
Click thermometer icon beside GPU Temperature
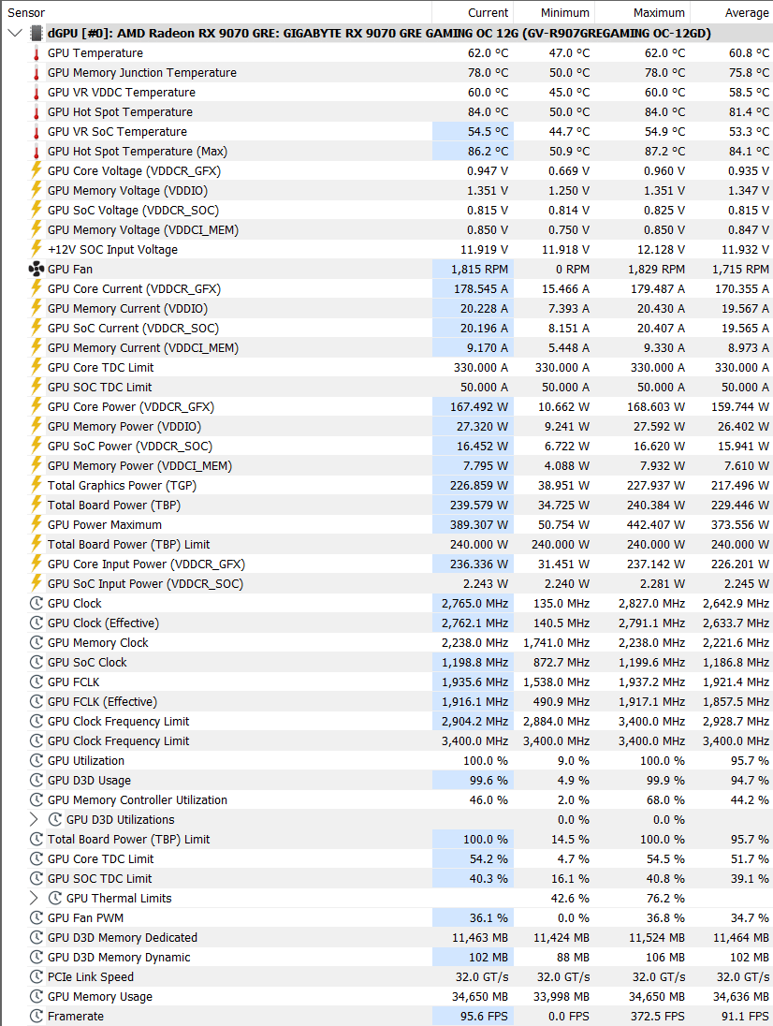point(36,53)
